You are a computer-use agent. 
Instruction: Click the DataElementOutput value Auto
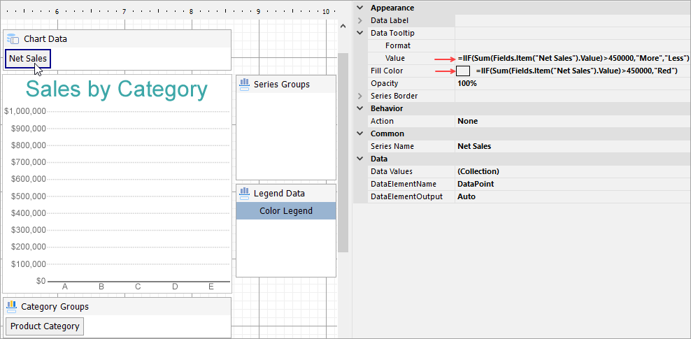[x=466, y=197]
